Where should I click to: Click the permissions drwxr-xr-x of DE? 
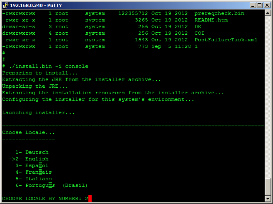pyautogui.click(x=19, y=27)
